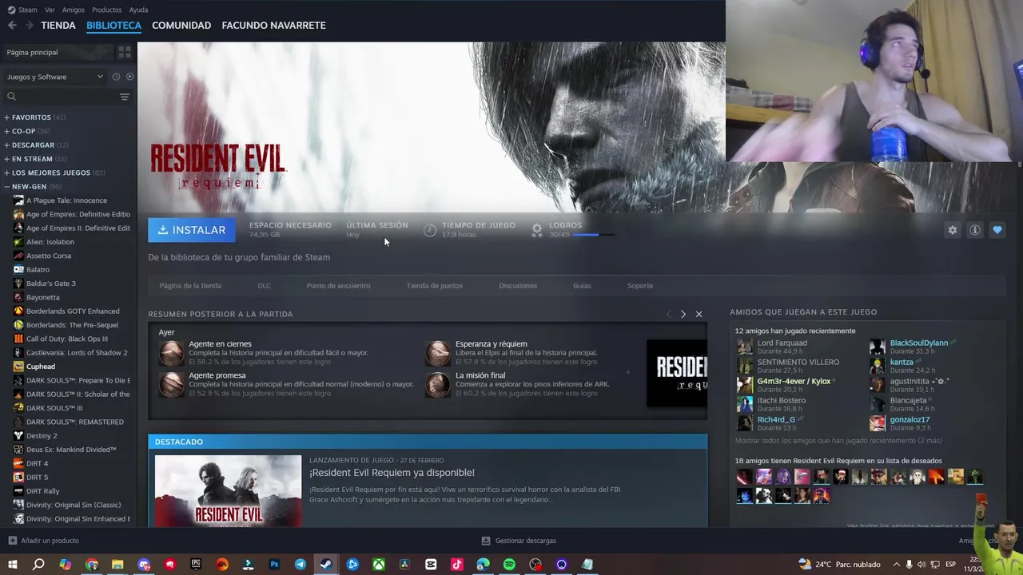Screen dimensions: 1023x575
Task: Click the Agente promesa achievement icon
Action: click(x=171, y=384)
